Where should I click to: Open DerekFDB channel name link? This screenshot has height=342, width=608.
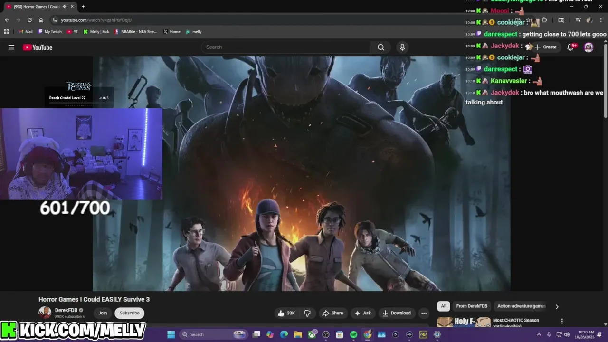click(x=66, y=310)
